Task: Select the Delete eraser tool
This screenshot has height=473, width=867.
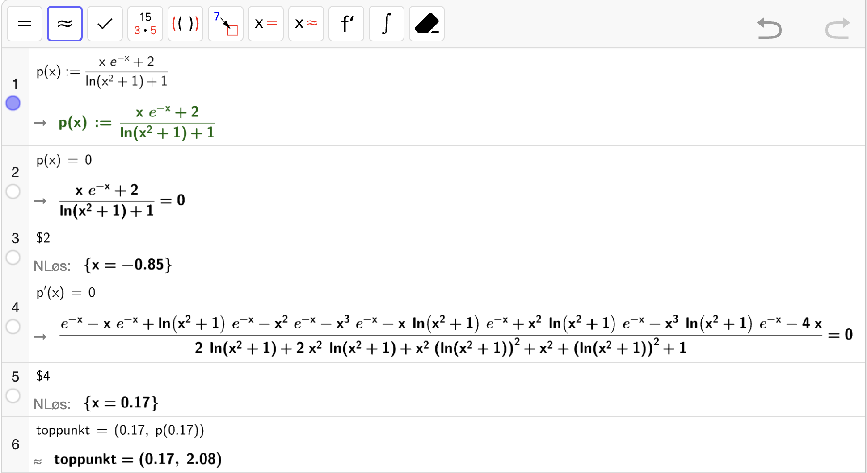Action: coord(427,24)
